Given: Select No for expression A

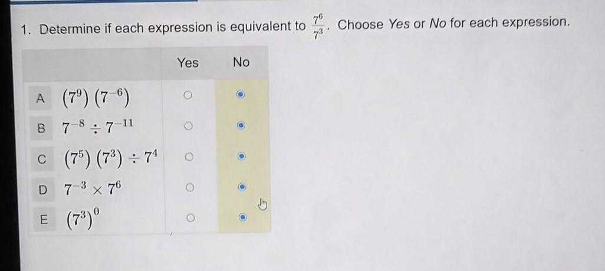Looking at the screenshot, I should [241, 95].
